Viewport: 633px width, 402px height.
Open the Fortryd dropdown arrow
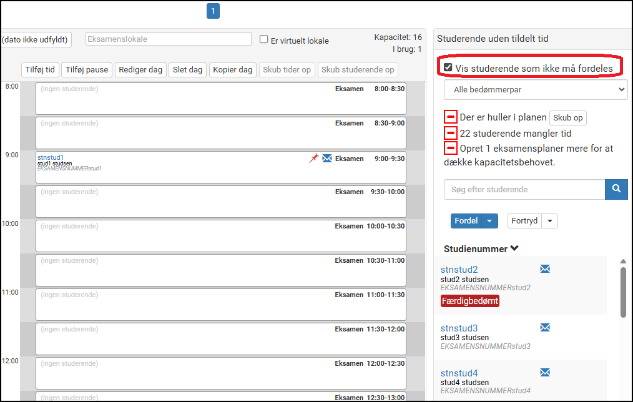[550, 221]
